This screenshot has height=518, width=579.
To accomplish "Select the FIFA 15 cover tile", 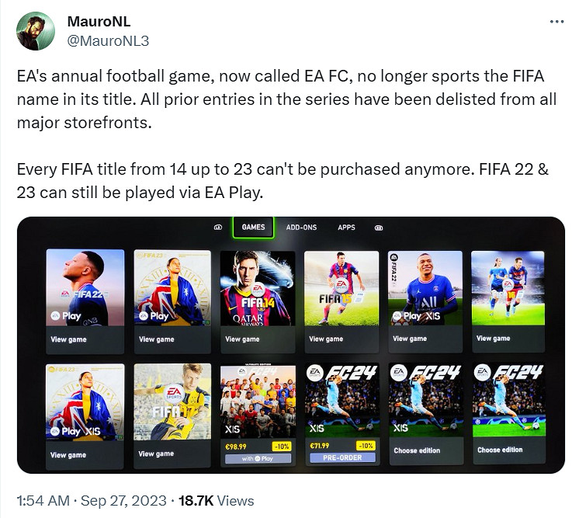I will tap(342, 288).
